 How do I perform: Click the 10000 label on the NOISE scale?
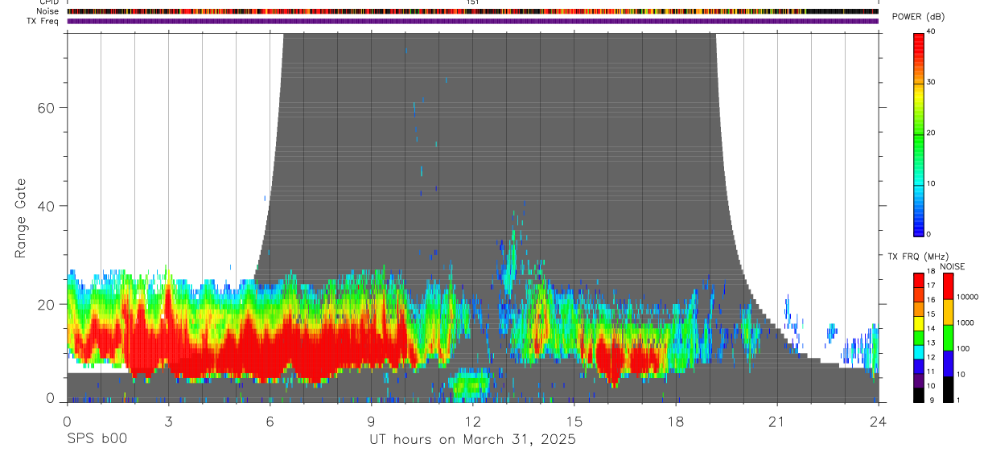(x=966, y=298)
